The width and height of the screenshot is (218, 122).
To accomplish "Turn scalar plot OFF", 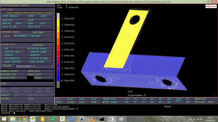I will tap(14, 49).
